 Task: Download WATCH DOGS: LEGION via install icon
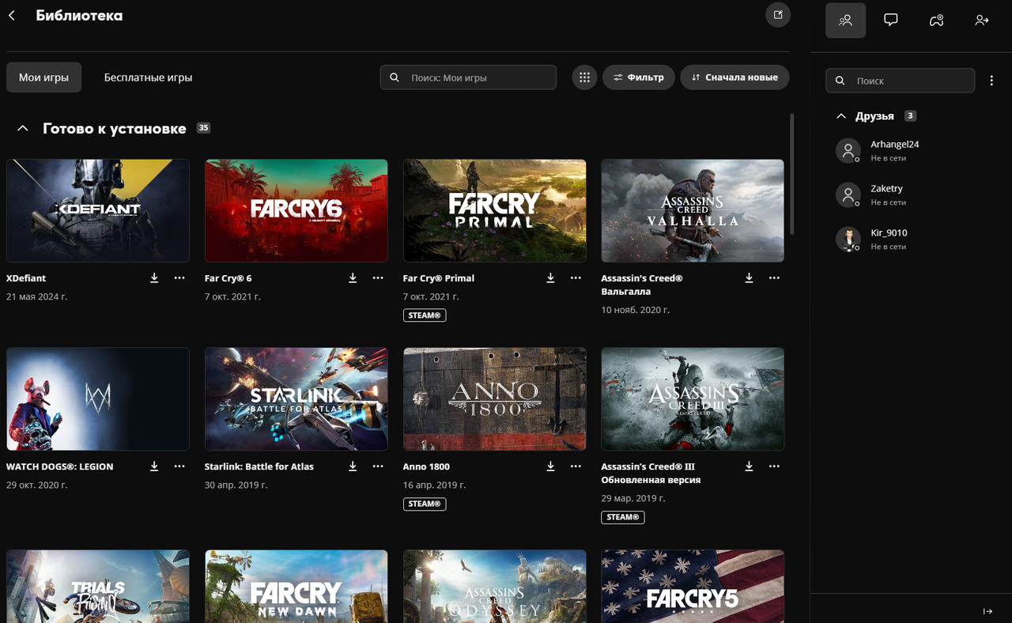point(154,466)
